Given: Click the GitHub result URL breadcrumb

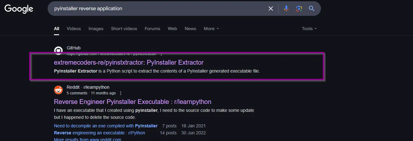Looking at the screenshot, I should (111, 54).
